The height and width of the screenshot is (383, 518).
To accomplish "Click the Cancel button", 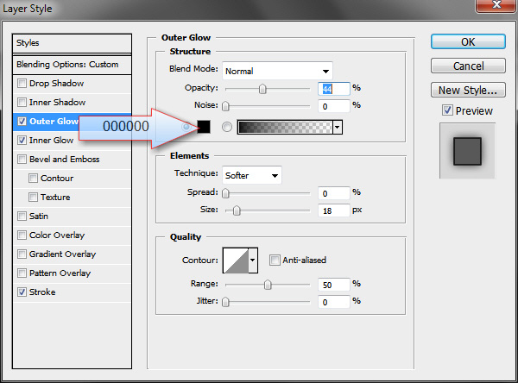I will point(468,66).
